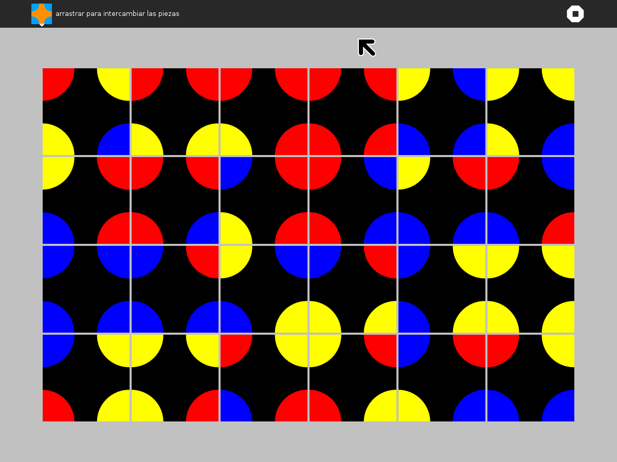Select the puzzle piece in row 1, column 5
Viewport: 617px width, 462px height.
pos(442,111)
